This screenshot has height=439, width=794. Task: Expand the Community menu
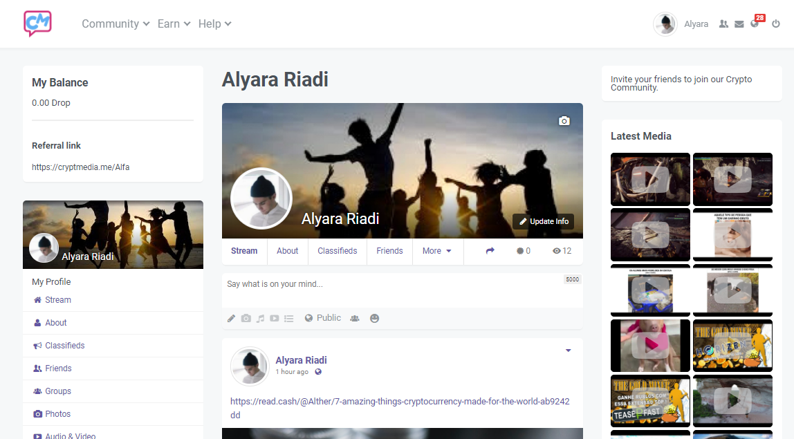click(116, 24)
